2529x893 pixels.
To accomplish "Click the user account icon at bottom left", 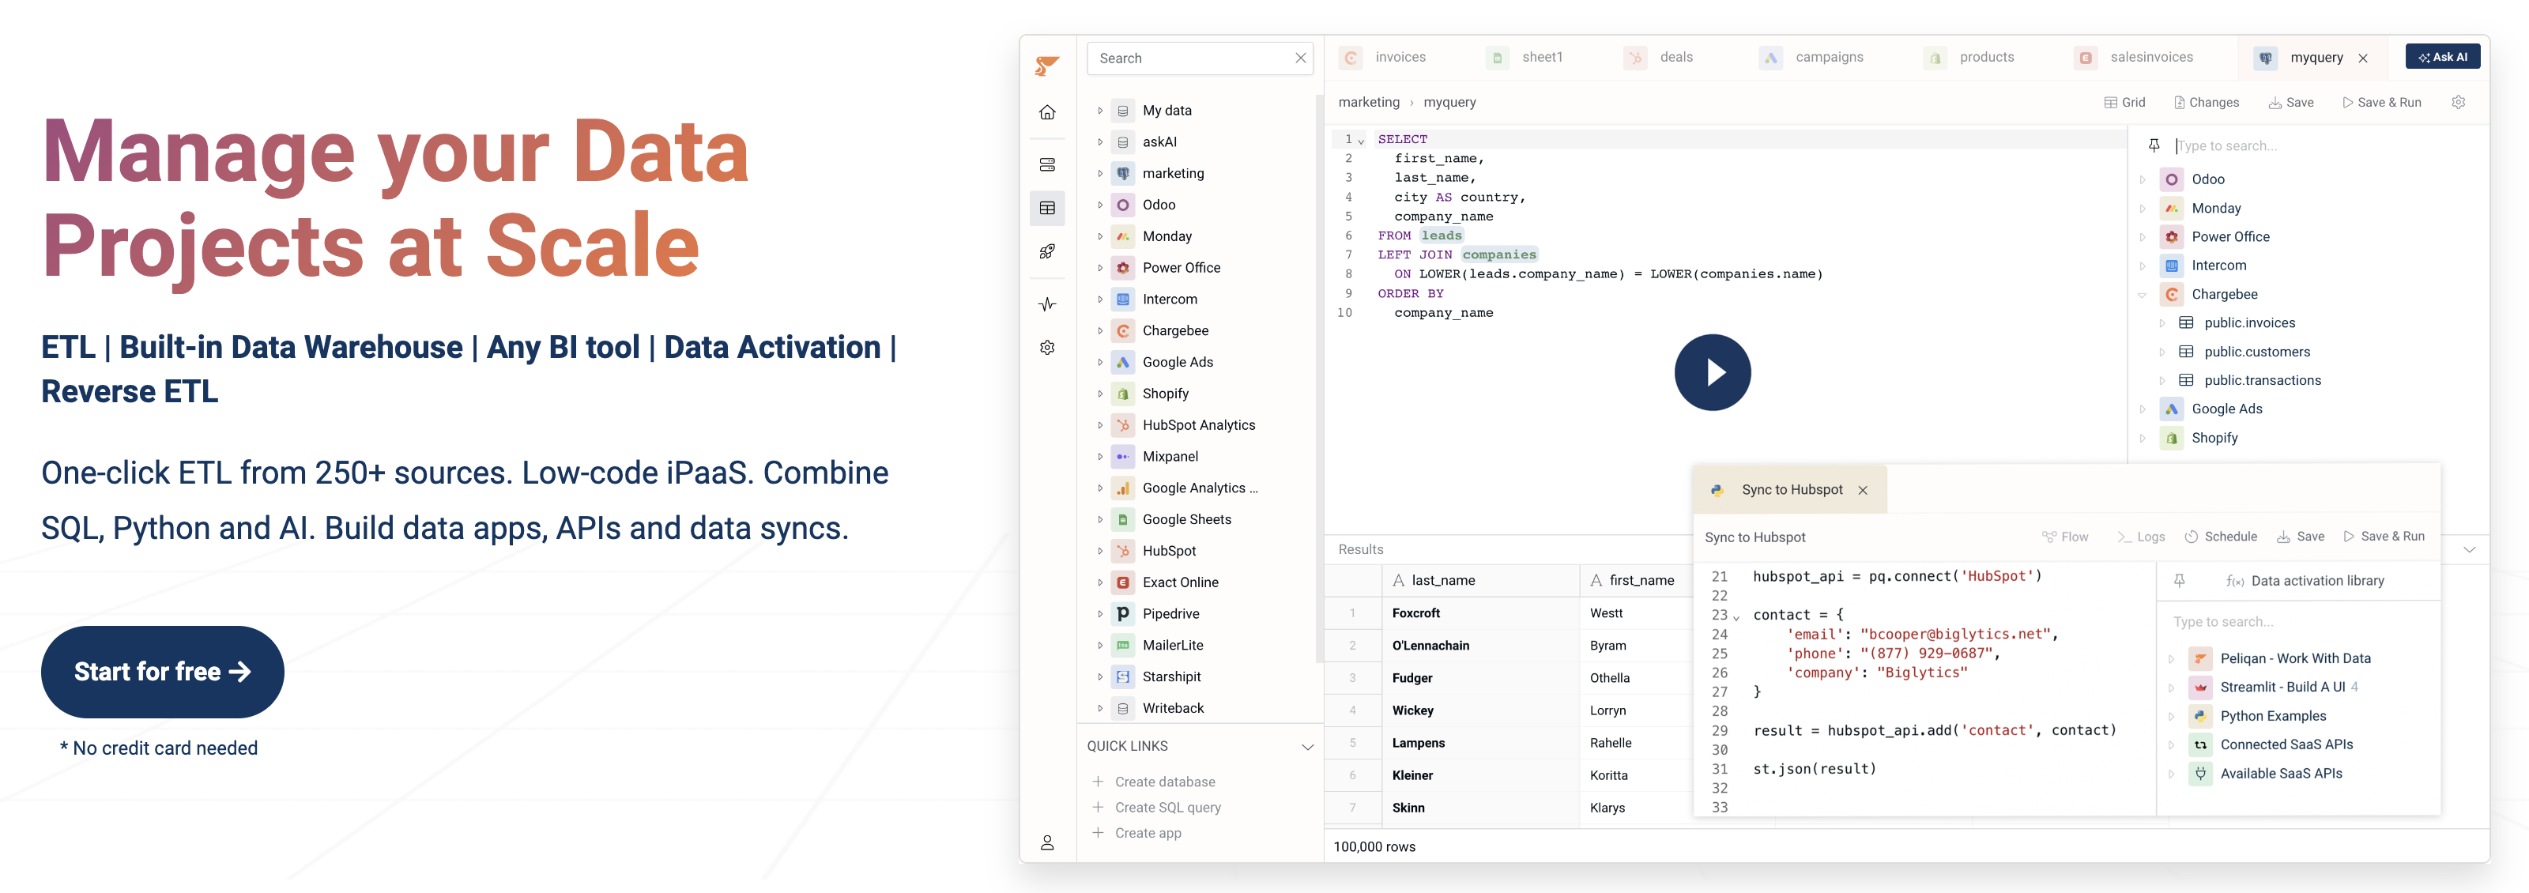I will coord(1047,842).
